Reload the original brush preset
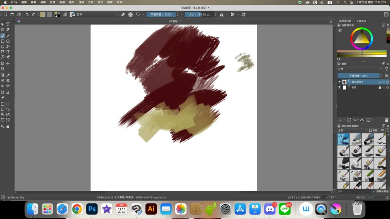The width and height of the screenshot is (390, 219). (137, 14)
